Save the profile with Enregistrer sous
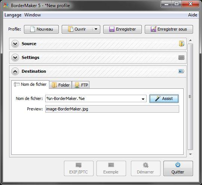The height and width of the screenshot is (185, 202). [x=169, y=29]
